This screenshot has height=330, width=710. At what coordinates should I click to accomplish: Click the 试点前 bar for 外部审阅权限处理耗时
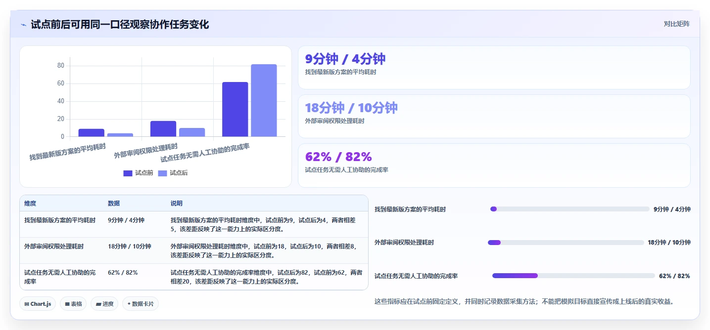pos(163,129)
